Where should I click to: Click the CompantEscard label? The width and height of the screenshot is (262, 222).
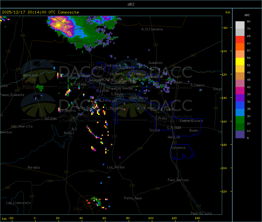[191, 120]
